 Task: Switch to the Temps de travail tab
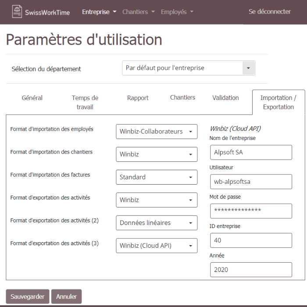pos(85,102)
